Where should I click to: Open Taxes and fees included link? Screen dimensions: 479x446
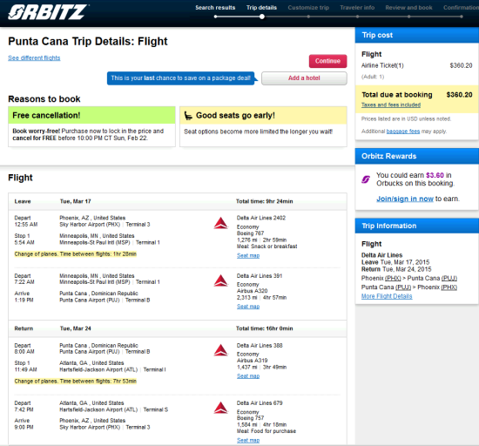pos(391,105)
